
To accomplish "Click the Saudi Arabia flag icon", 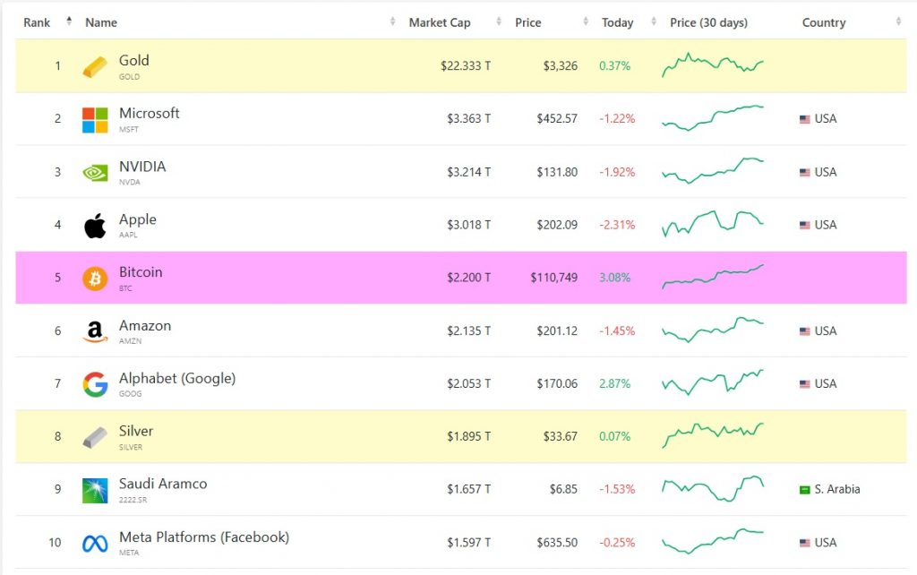I will (x=805, y=490).
